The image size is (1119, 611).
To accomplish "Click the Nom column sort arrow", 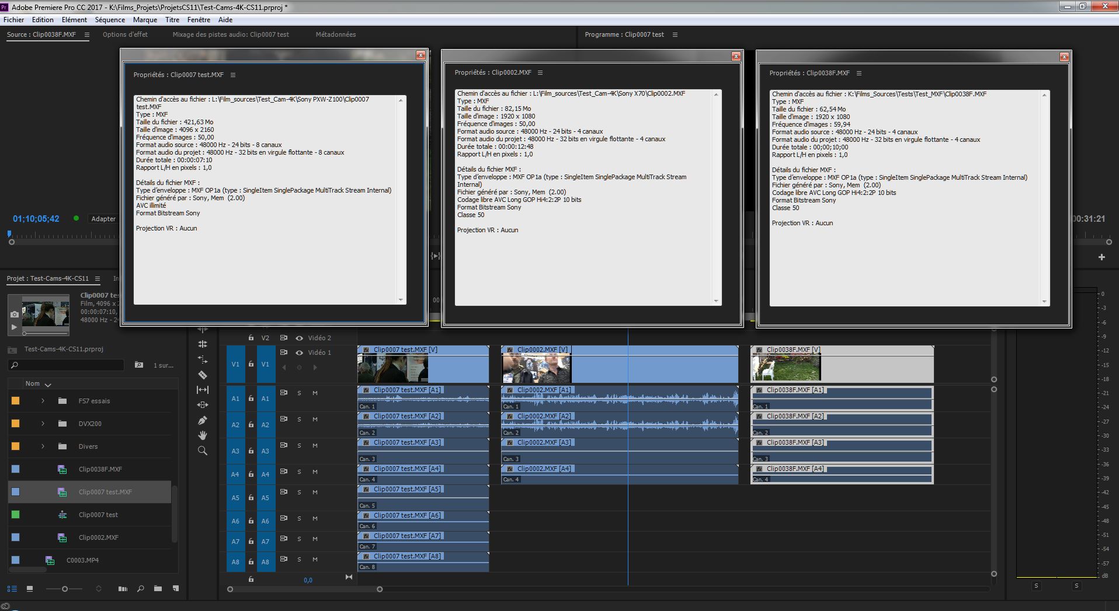I will click(48, 384).
